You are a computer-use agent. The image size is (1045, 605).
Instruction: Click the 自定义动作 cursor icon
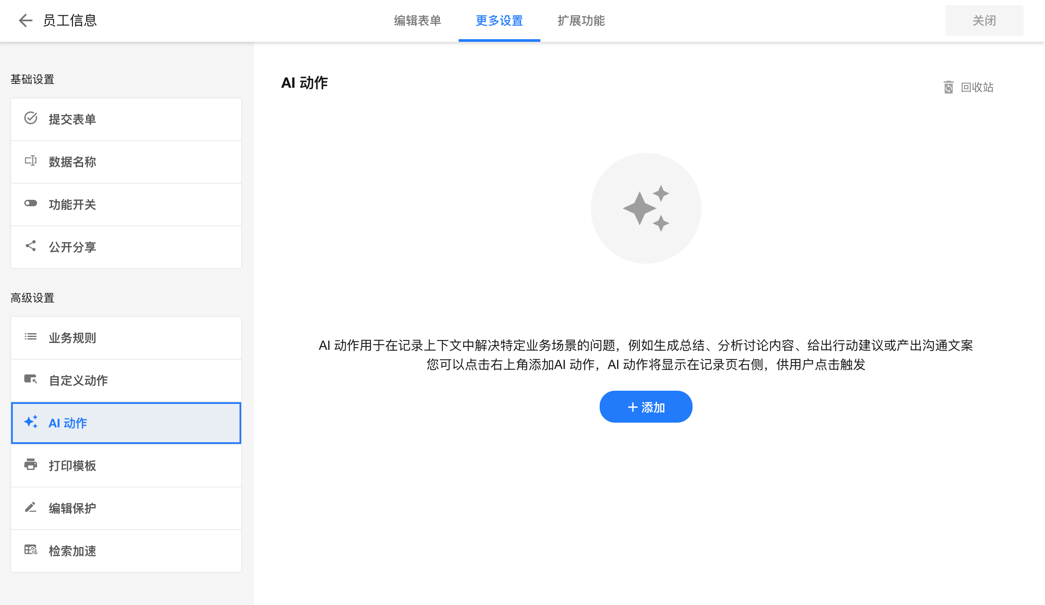click(x=31, y=379)
